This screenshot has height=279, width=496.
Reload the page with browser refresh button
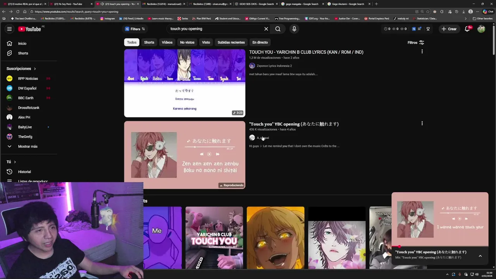17,12
